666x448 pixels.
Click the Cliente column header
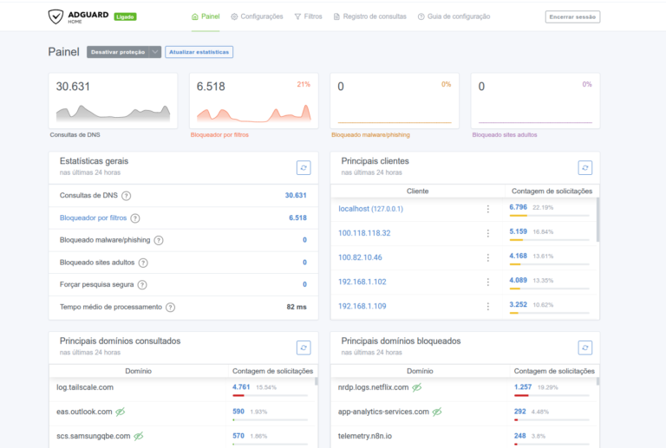pyautogui.click(x=417, y=191)
